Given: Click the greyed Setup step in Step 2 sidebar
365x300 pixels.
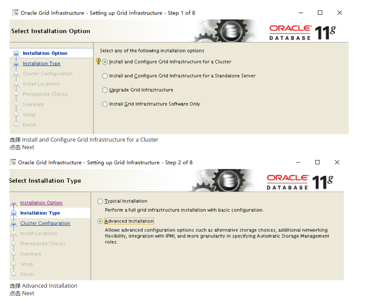Looking at the screenshot, I should 27,264.
